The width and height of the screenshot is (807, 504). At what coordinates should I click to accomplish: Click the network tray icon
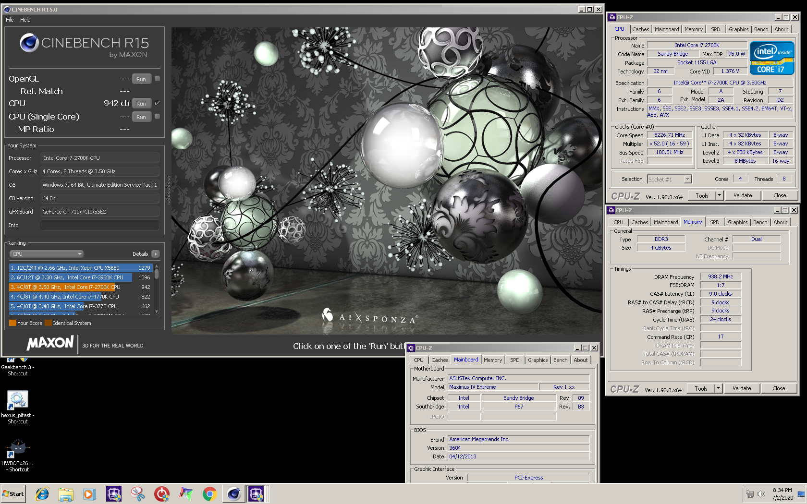[x=750, y=493]
